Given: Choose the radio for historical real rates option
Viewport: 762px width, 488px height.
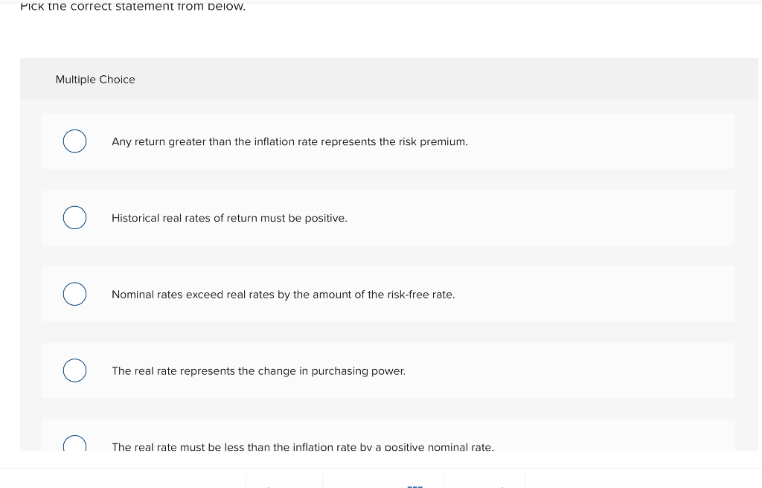Looking at the screenshot, I should (x=74, y=217).
